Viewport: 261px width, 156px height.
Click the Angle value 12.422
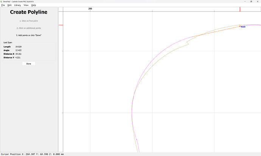(x=18, y=50)
